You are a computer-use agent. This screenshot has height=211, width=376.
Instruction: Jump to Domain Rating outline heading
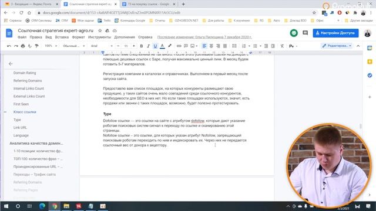[x=25, y=73]
